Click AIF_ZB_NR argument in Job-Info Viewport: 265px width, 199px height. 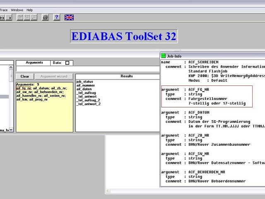[x=199, y=136]
